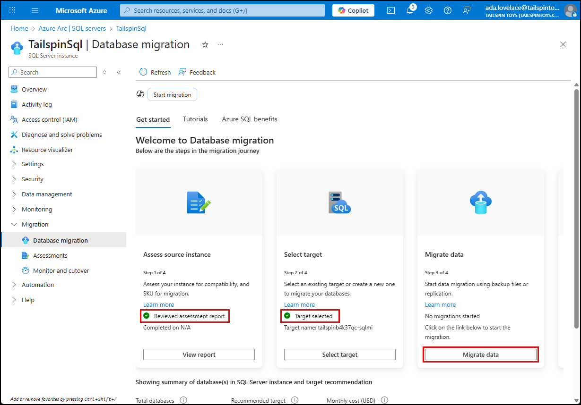Open the notifications bell
This screenshot has width=581, height=405.
point(409,10)
